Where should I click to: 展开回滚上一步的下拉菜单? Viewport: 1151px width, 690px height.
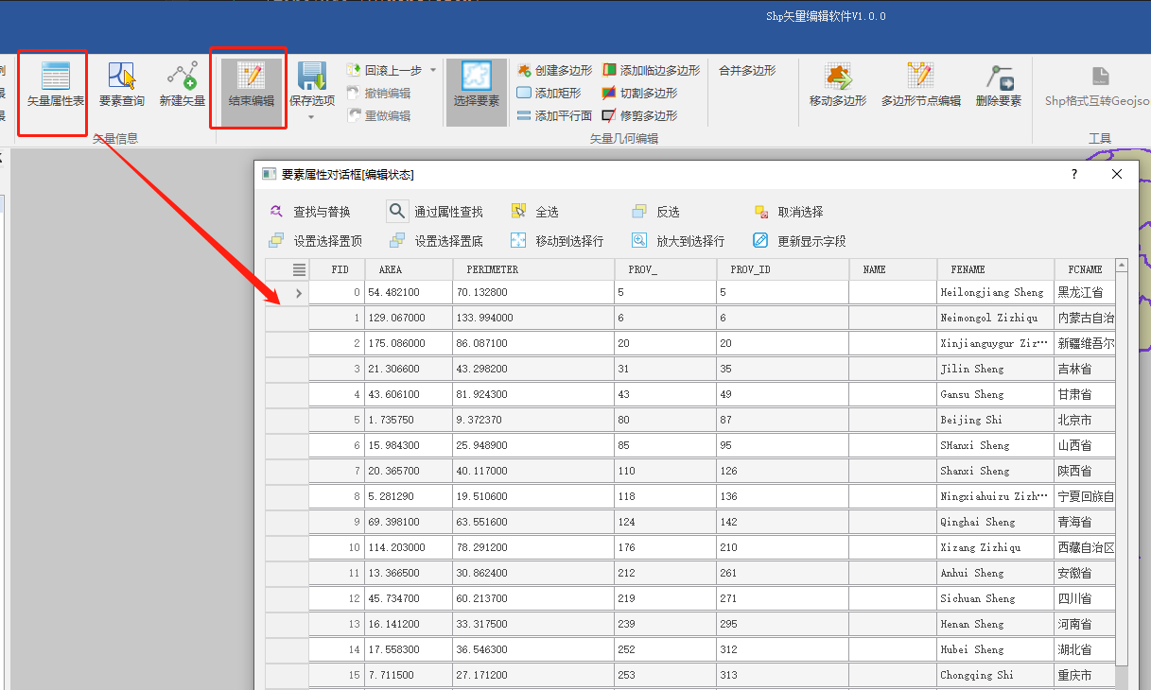coord(432,70)
